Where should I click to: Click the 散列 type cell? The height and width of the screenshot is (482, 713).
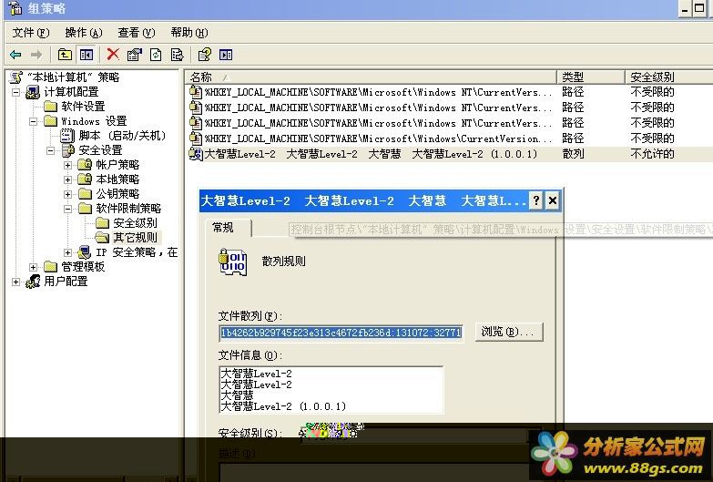(573, 154)
